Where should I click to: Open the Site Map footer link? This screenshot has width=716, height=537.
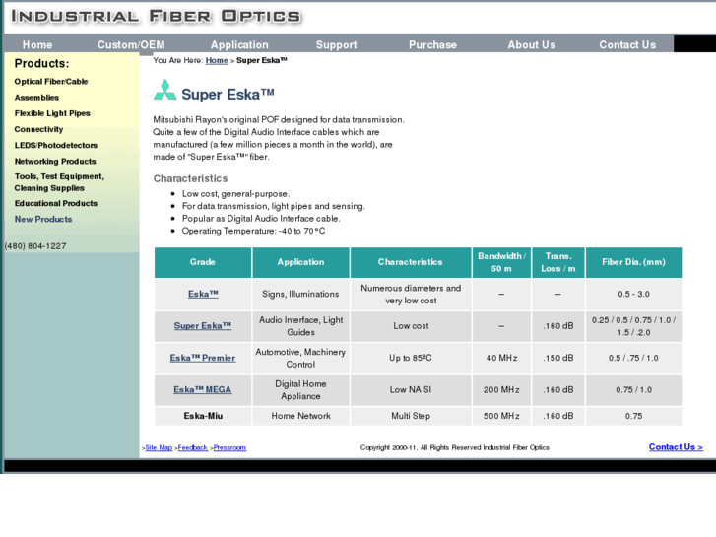159,448
